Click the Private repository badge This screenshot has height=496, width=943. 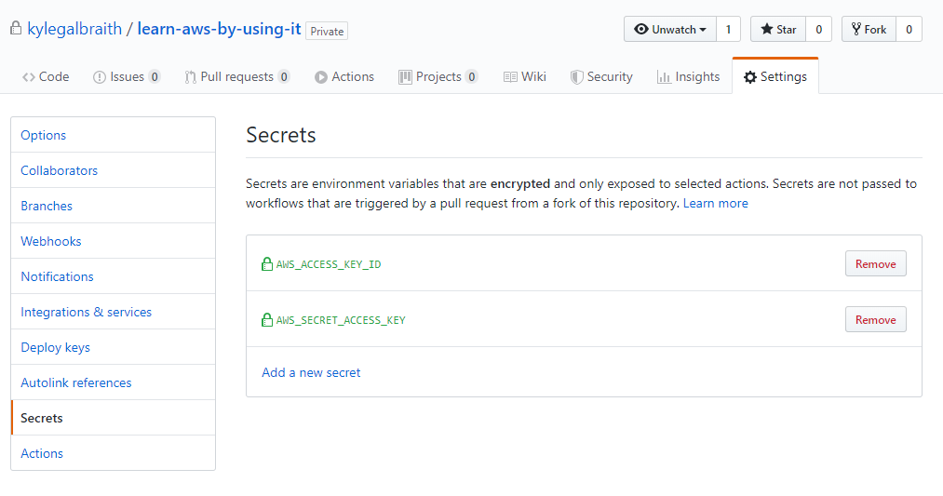(x=327, y=31)
